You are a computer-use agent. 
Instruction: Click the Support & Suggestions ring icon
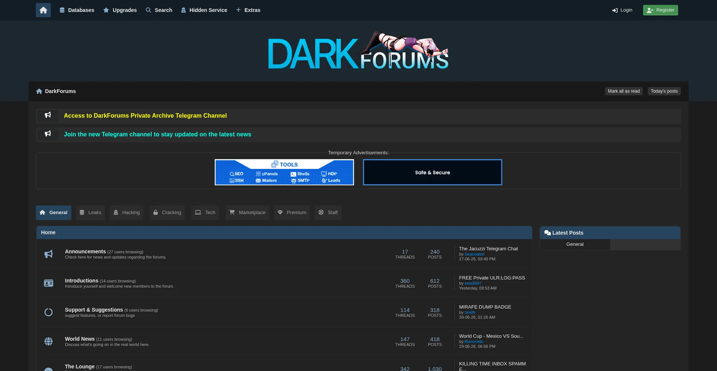point(49,312)
